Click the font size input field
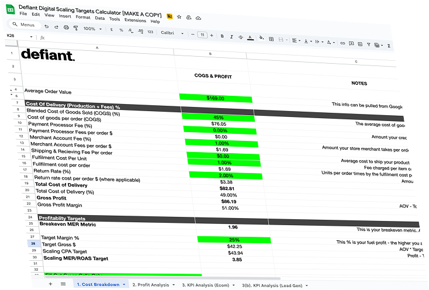The height and width of the screenshot is (290, 429). click(202, 35)
